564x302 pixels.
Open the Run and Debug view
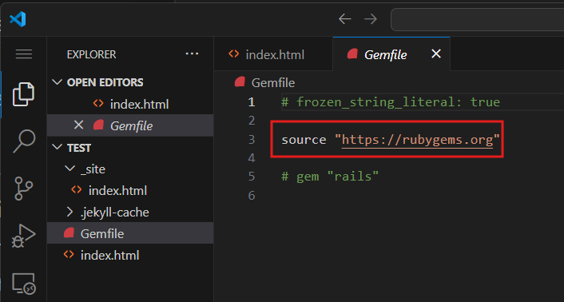[x=24, y=236]
